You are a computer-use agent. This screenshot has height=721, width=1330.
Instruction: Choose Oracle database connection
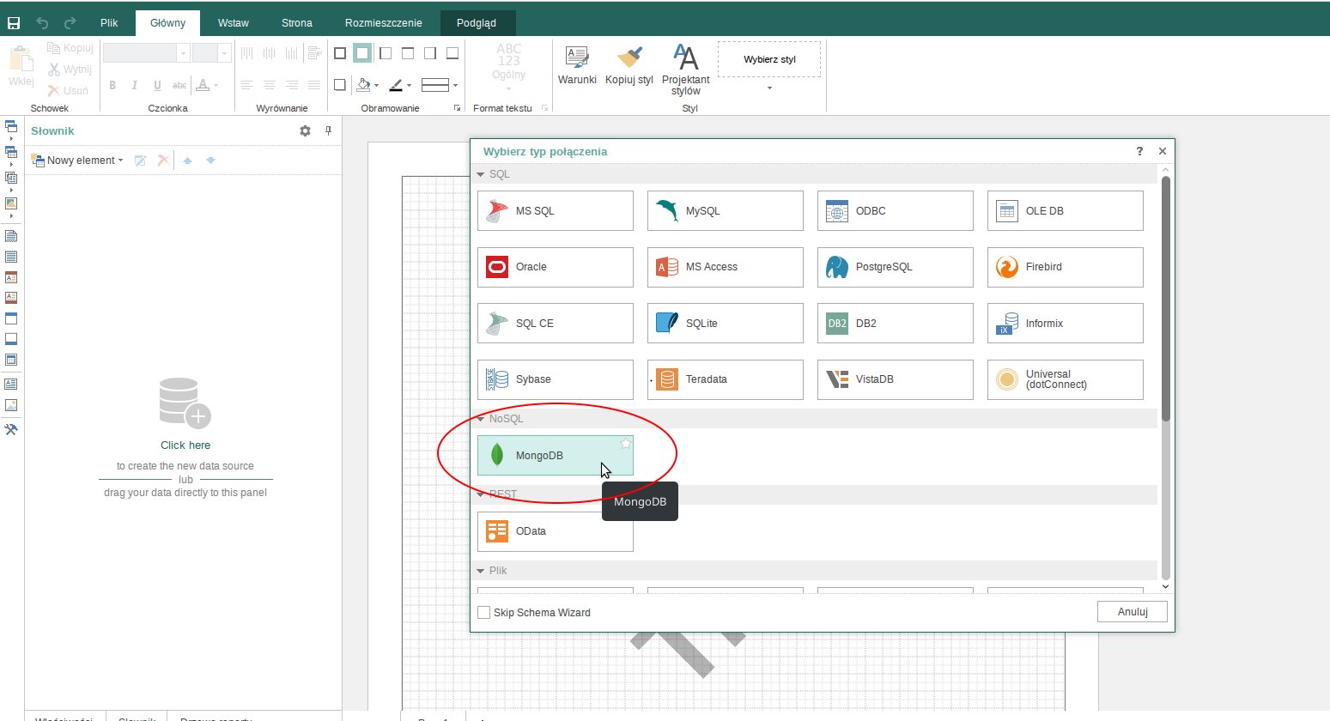(556, 267)
